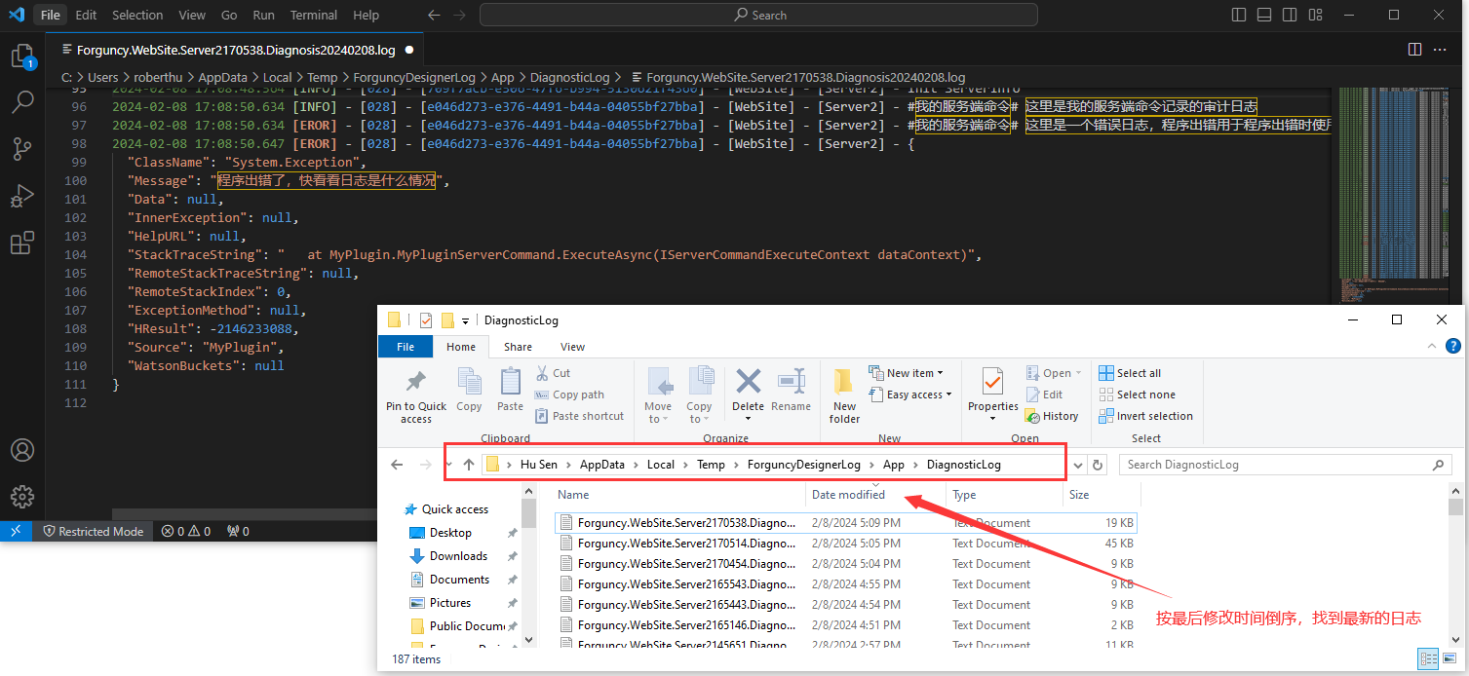
Task: Open Accounts menu in activity bar
Action: click(21, 450)
